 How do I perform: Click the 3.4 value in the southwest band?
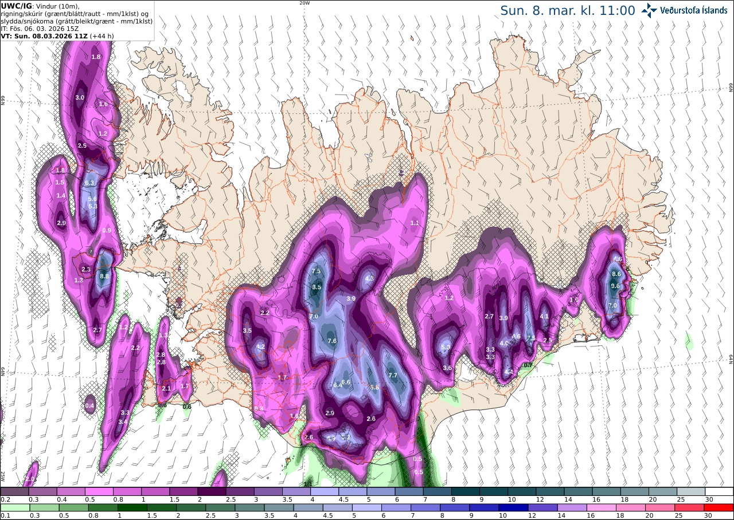(123, 422)
